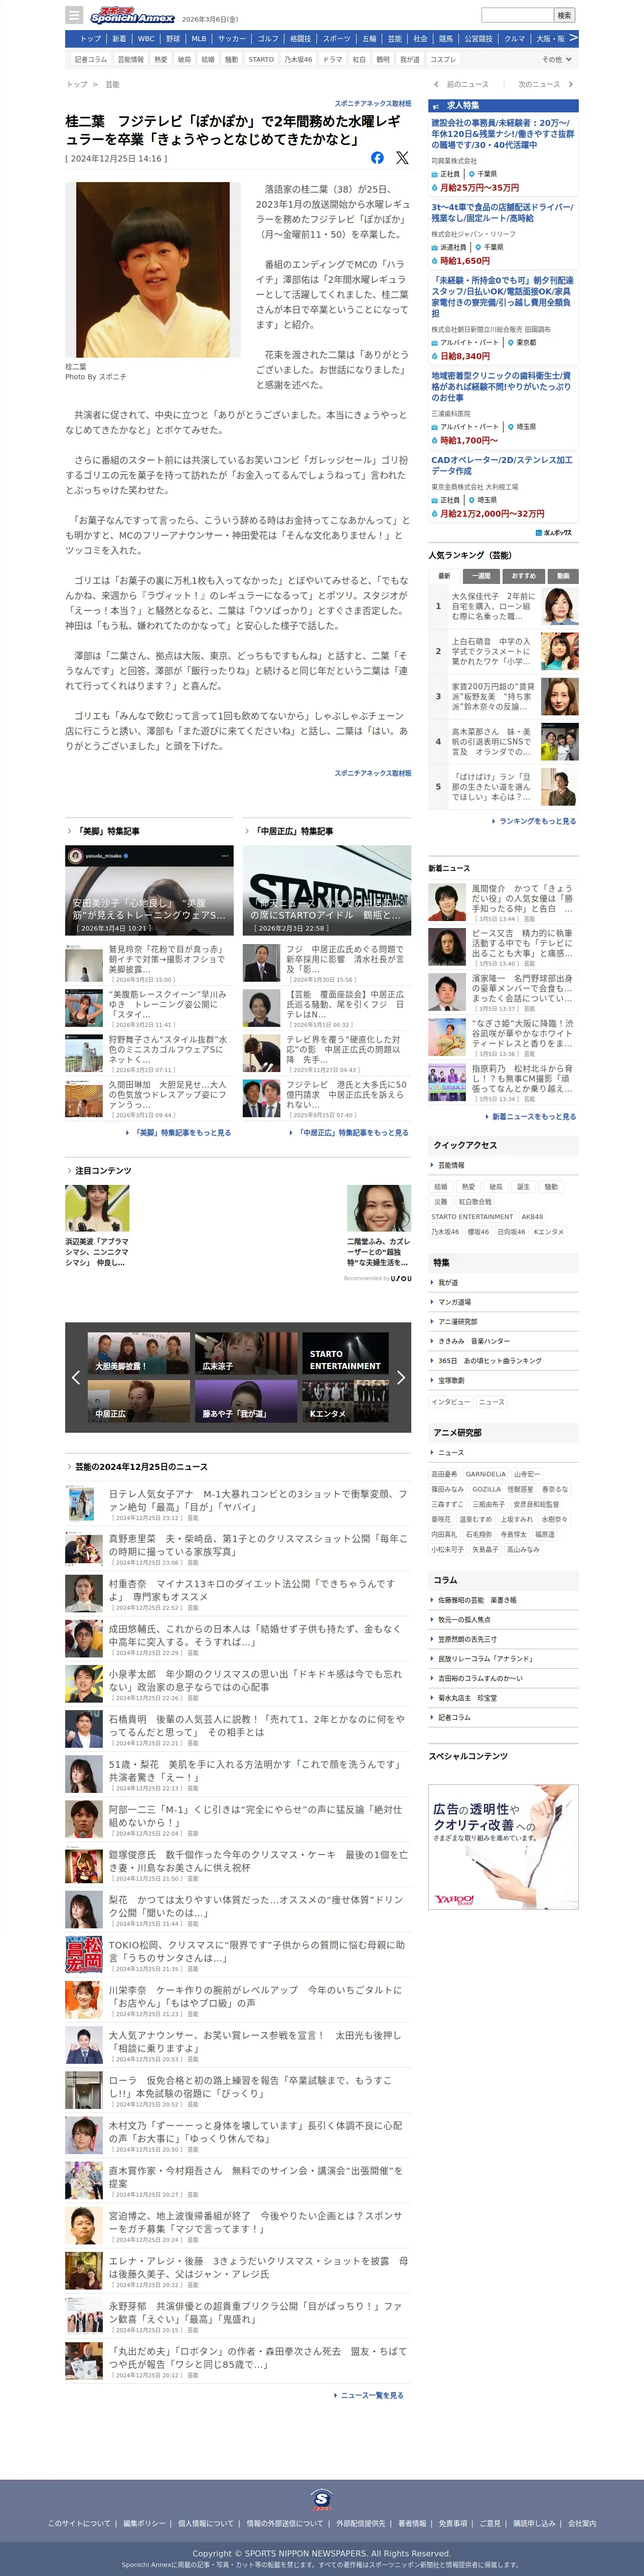Open 「美脚」特集記事をもっと見る link
The height and width of the screenshot is (2576, 644).
181,1133
